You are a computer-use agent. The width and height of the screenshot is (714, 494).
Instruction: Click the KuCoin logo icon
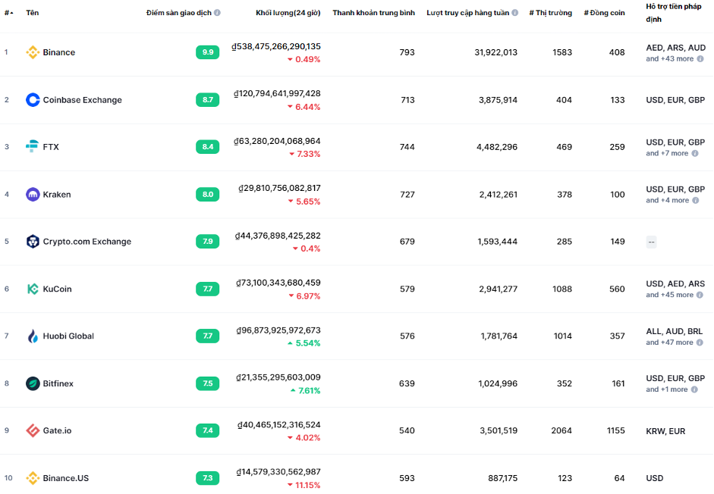tap(33, 289)
